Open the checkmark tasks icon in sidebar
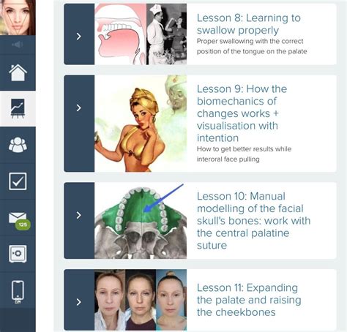This screenshot has height=332, width=347. point(18,181)
